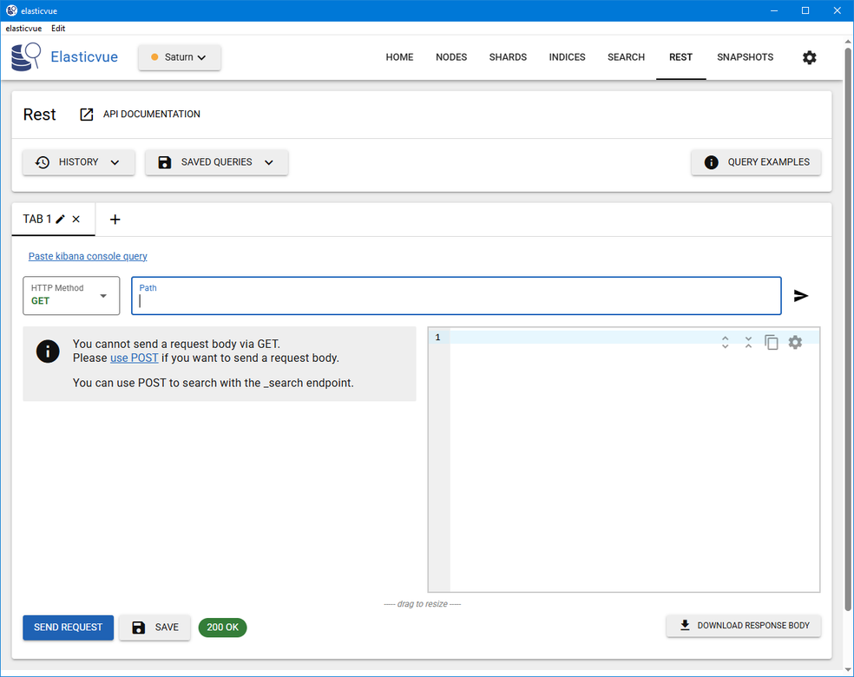Rename TAB 1 with pencil icon
854x677 pixels.
point(61,219)
